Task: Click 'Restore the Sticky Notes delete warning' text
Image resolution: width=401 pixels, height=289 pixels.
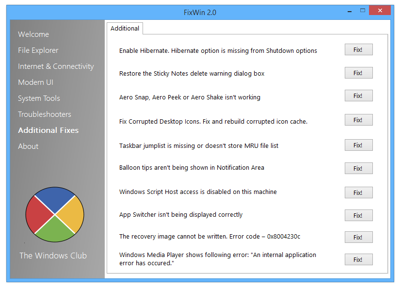Action: (192, 74)
